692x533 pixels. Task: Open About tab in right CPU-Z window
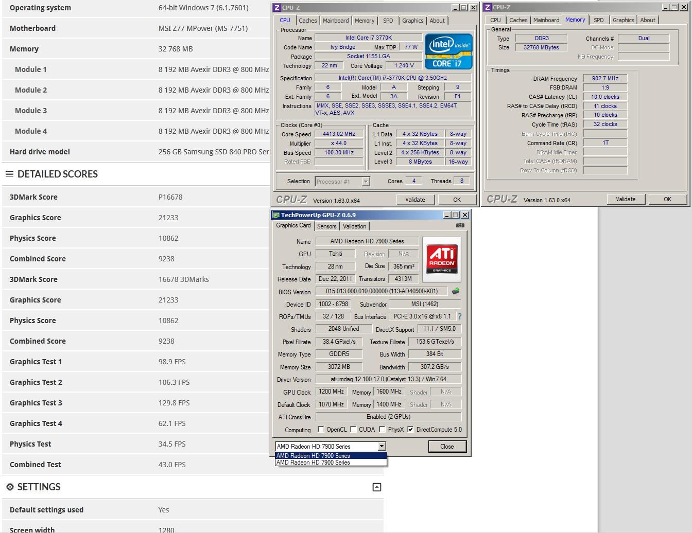(x=648, y=20)
